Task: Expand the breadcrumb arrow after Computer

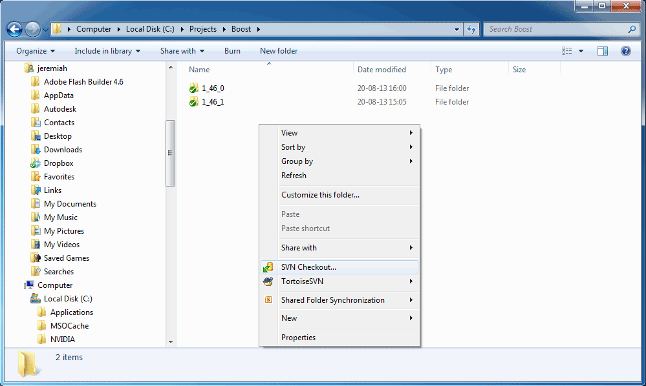Action: (x=118, y=29)
